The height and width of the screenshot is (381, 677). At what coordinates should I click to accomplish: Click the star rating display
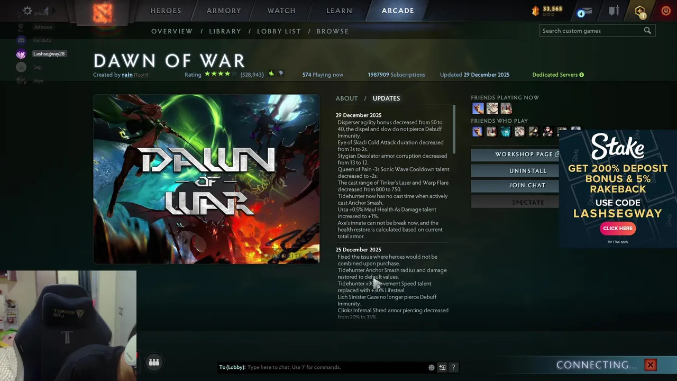coord(221,74)
